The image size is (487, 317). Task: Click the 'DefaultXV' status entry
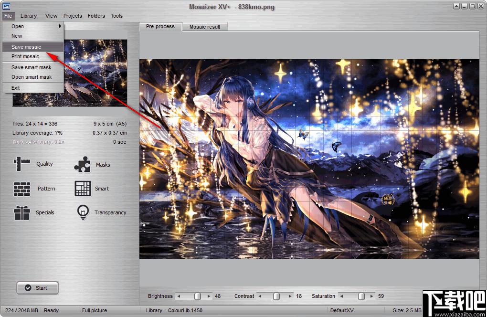coord(342,310)
